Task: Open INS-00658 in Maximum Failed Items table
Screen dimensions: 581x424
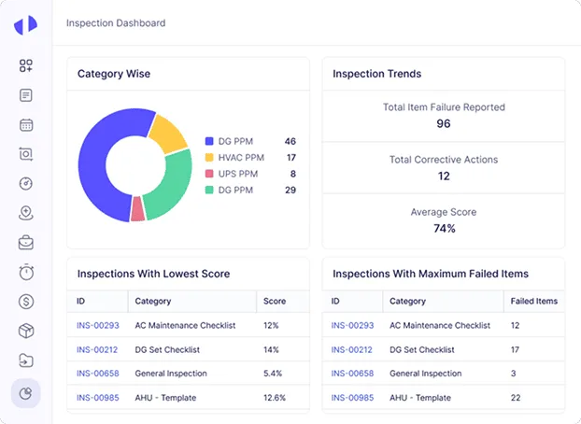Action: 352,374
